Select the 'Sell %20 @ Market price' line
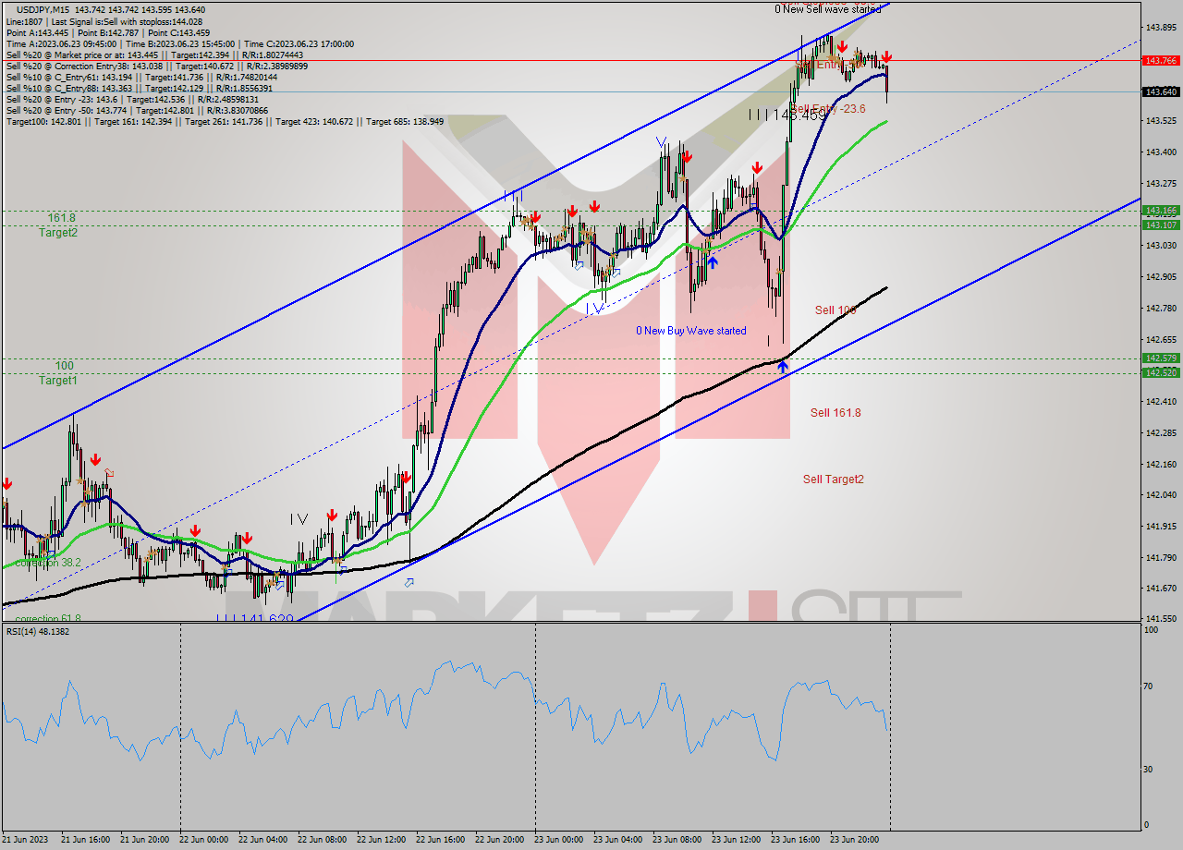Image resolution: width=1183 pixels, height=850 pixels. tap(154, 55)
